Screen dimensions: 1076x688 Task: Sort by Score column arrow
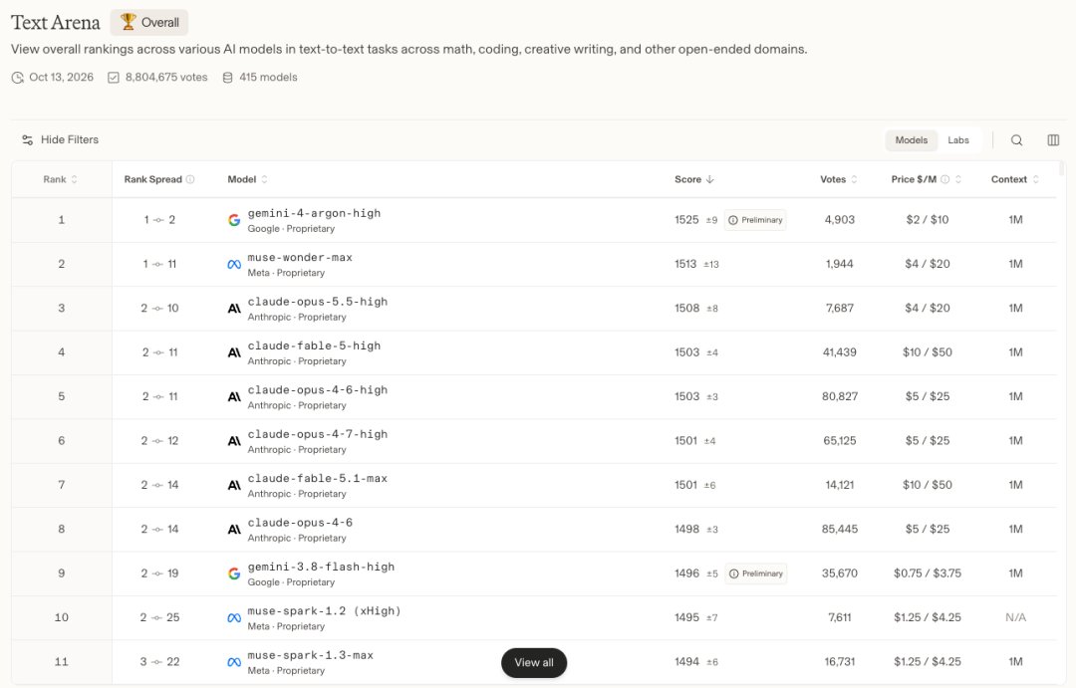coord(709,180)
